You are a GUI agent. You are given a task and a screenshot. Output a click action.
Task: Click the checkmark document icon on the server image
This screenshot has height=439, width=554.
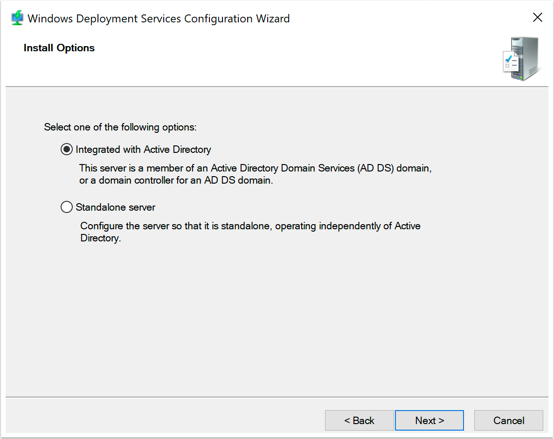coord(511,62)
